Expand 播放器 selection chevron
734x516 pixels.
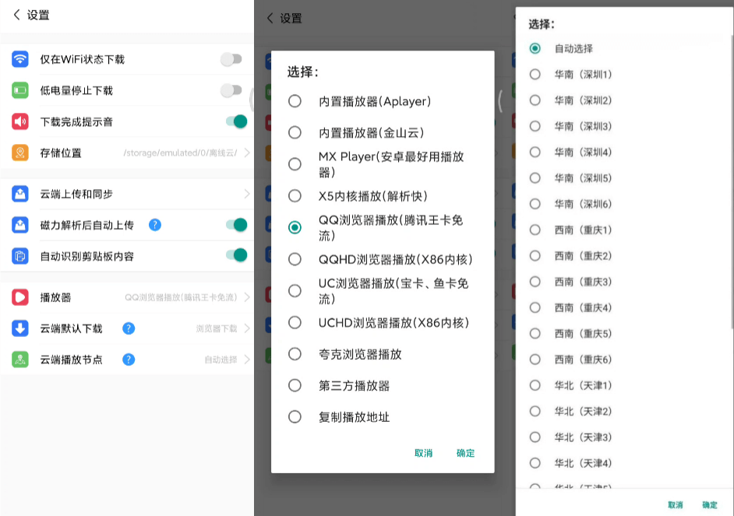click(247, 297)
